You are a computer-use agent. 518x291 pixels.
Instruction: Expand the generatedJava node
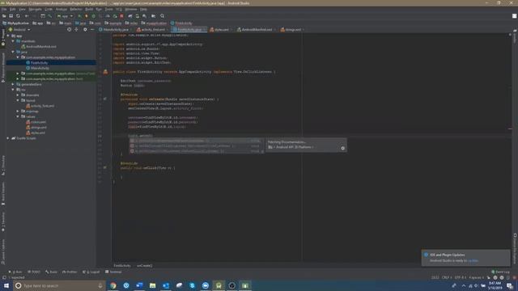(13, 84)
